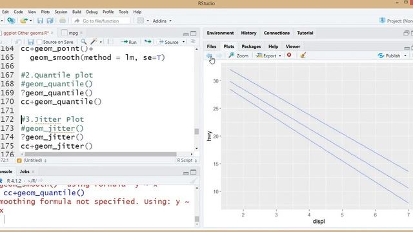Viewport: 413px width, 232px height.
Task: Switch to the mpg data tab
Action: pos(73,33)
